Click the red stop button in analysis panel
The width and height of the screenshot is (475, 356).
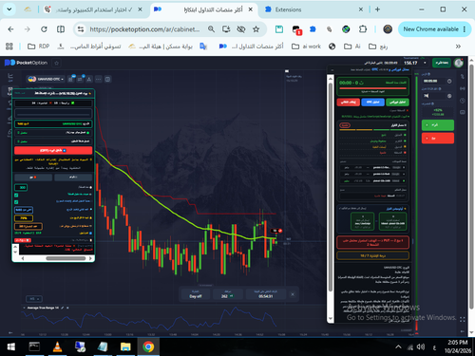(349, 102)
